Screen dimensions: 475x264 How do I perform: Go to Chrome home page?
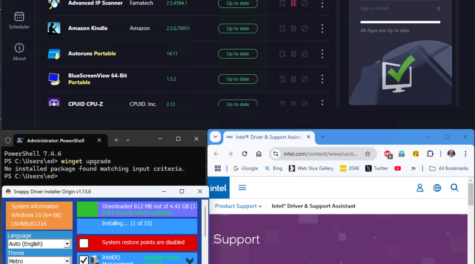tap(259, 154)
